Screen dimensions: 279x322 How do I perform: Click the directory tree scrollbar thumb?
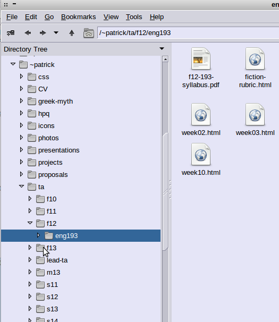tap(165, 192)
